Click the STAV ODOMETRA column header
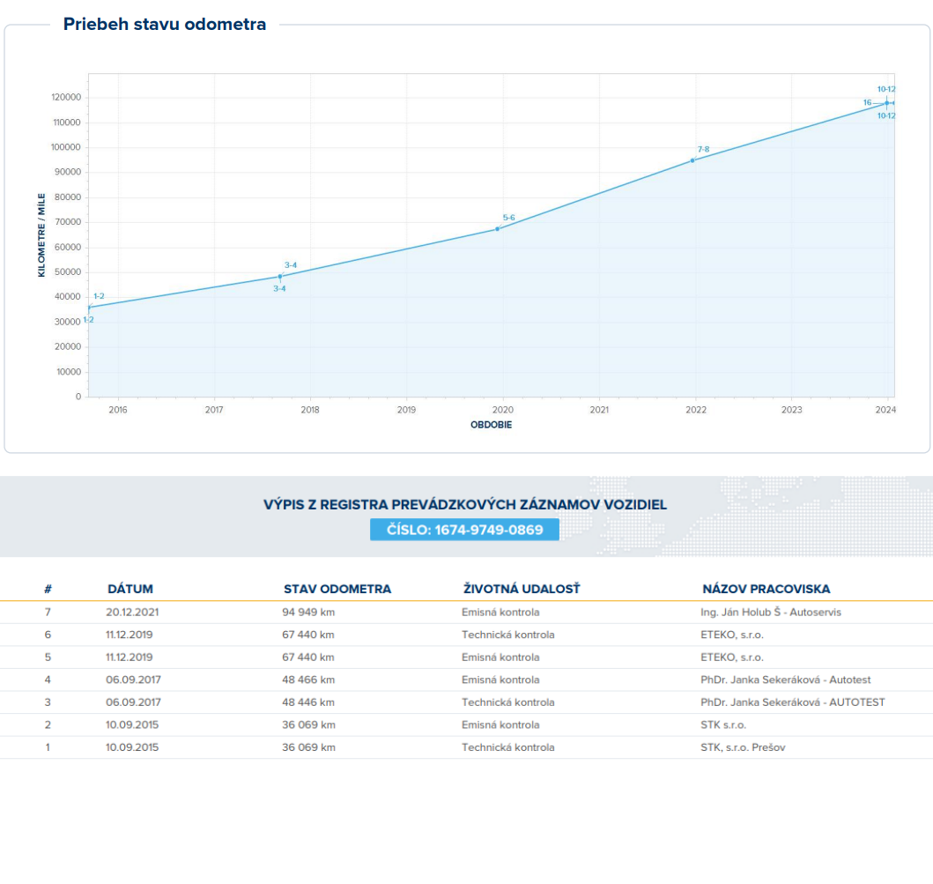The image size is (933, 884). click(x=337, y=589)
